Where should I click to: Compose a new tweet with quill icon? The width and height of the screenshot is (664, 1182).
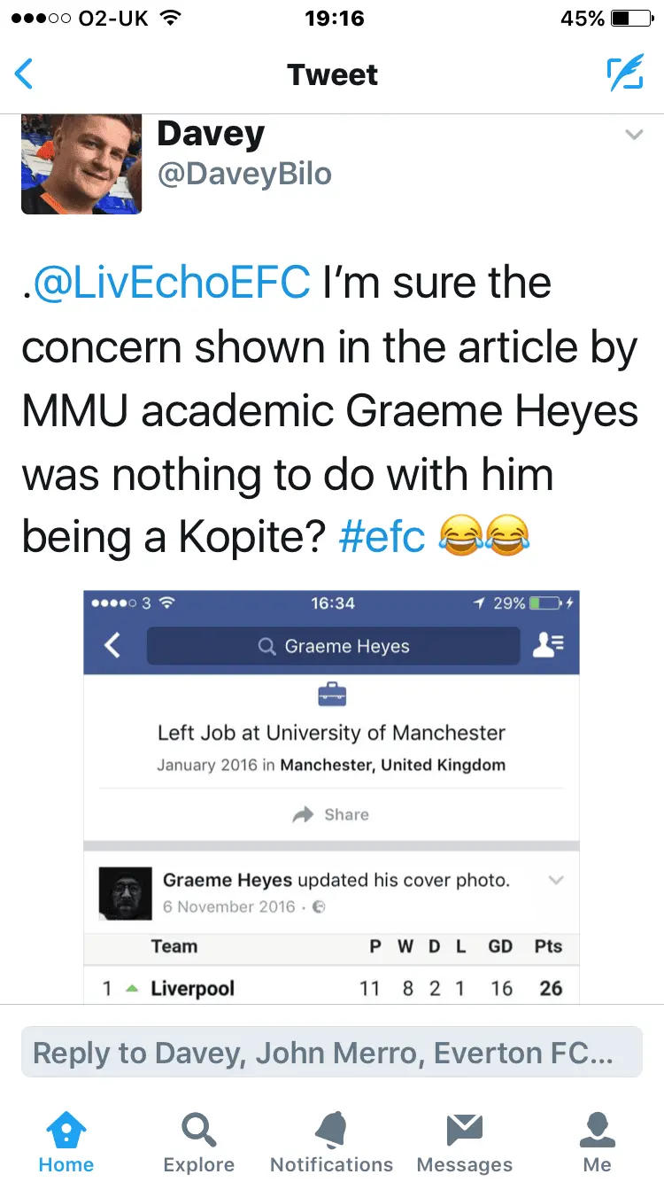click(x=624, y=74)
